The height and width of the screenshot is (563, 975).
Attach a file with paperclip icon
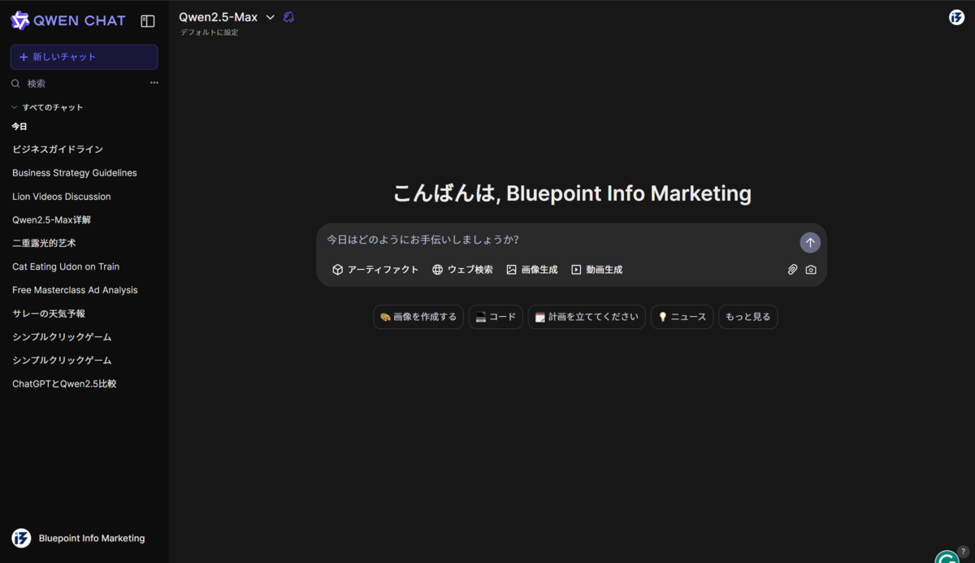[792, 270]
